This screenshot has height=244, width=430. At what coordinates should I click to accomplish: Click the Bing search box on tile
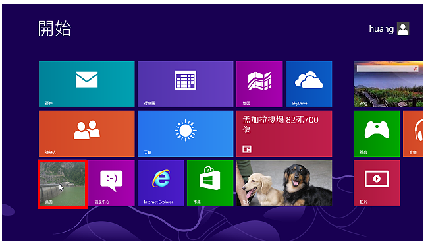point(387,69)
